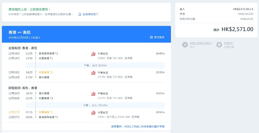Click the edit pencil icon beside 更改航班
259x133 pixels.
pyautogui.click(x=152, y=37)
